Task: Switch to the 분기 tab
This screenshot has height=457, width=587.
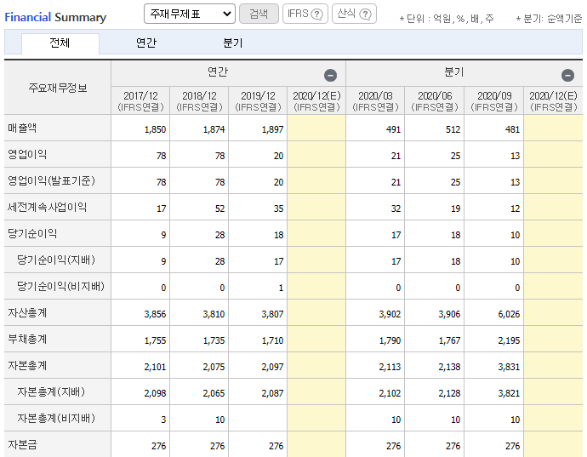Action: coord(232,43)
